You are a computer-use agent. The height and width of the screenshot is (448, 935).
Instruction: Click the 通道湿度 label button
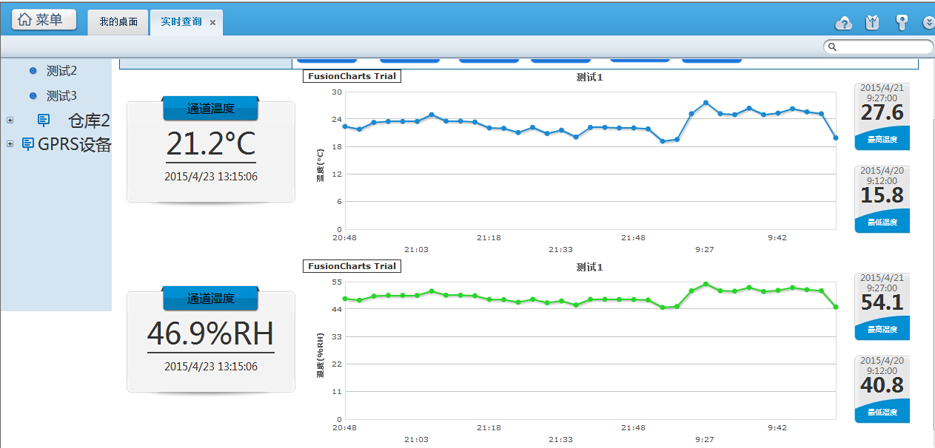[x=210, y=299]
